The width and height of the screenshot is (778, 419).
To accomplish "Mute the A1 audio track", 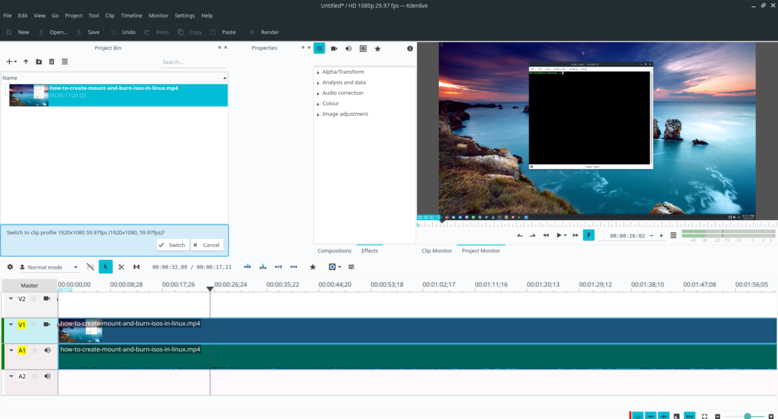I will (x=47, y=350).
